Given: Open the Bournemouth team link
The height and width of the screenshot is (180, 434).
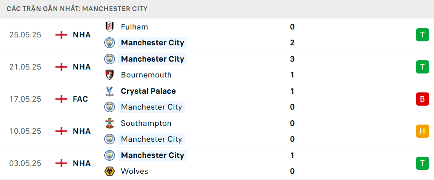Looking at the screenshot, I should pyautogui.click(x=146, y=75).
